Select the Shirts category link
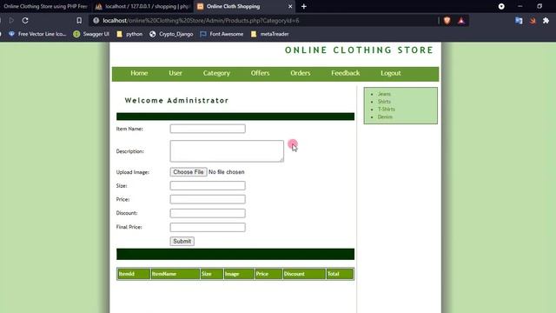The height and width of the screenshot is (313, 556). click(x=384, y=102)
